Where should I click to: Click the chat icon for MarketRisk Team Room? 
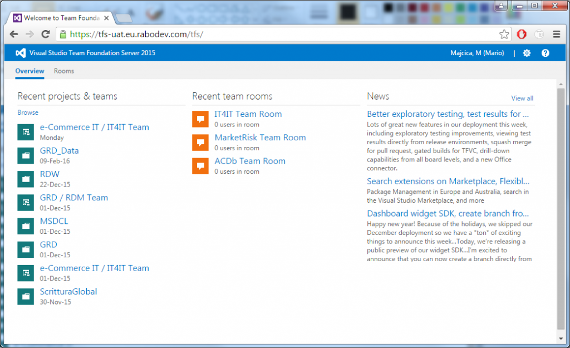tap(200, 143)
